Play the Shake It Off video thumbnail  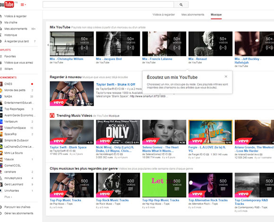(72, 94)
